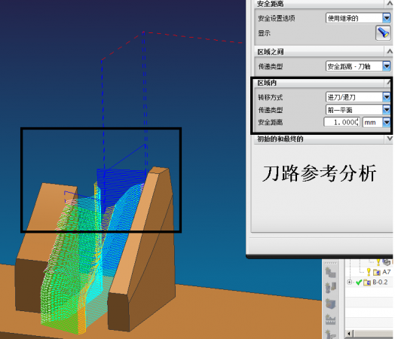
Task: Select the A7 program group
Action: tap(387, 272)
